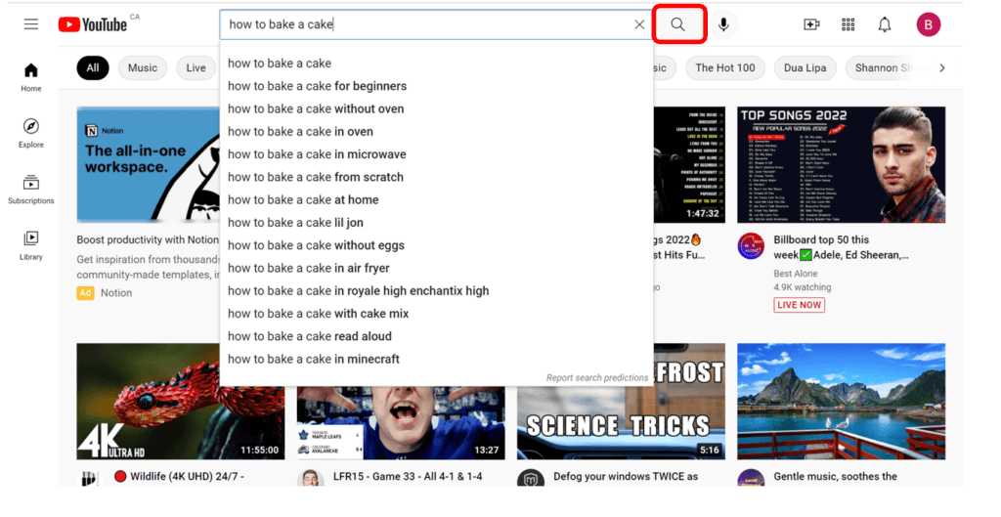Open the 1:47:32 playlist video thumbnail
The width and height of the screenshot is (1001, 517).
(x=689, y=164)
